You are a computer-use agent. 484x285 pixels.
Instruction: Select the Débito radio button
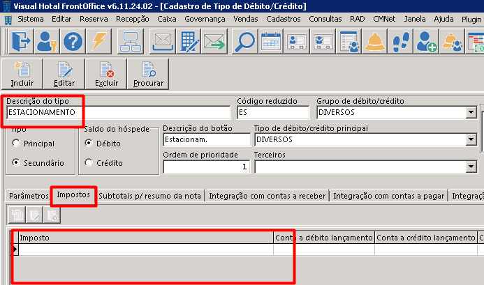pos(89,143)
